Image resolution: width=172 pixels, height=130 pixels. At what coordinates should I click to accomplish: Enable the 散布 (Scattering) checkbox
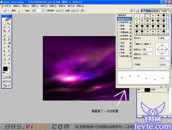coord(119,26)
